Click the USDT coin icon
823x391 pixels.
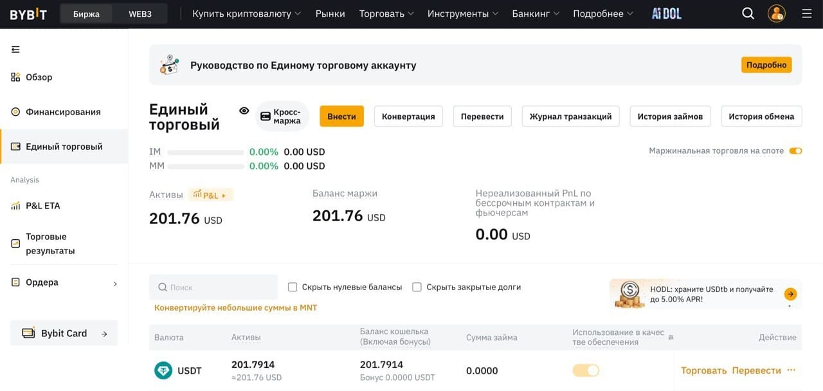pos(163,370)
